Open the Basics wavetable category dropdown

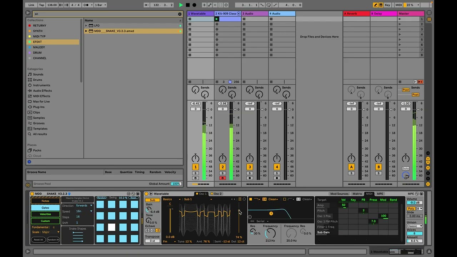tap(172, 199)
